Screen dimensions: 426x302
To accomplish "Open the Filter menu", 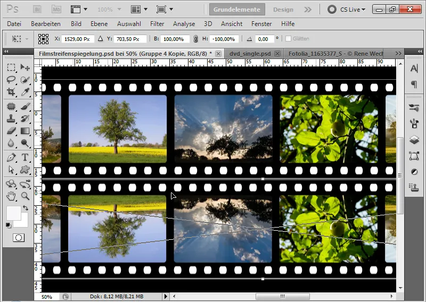I will (157, 24).
